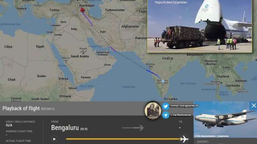Click the playback play button
This screenshot has height=144, width=257.
[54, 139]
